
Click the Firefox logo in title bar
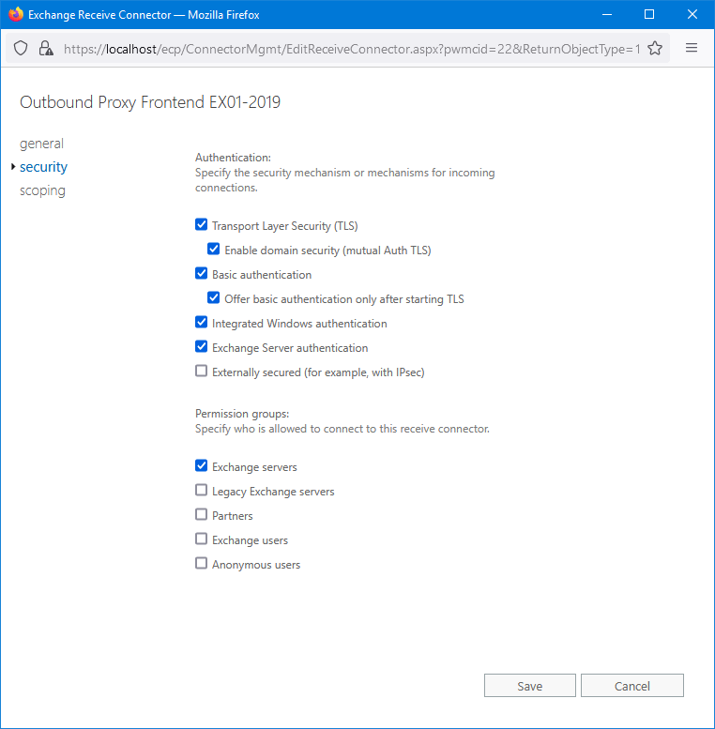click(15, 15)
